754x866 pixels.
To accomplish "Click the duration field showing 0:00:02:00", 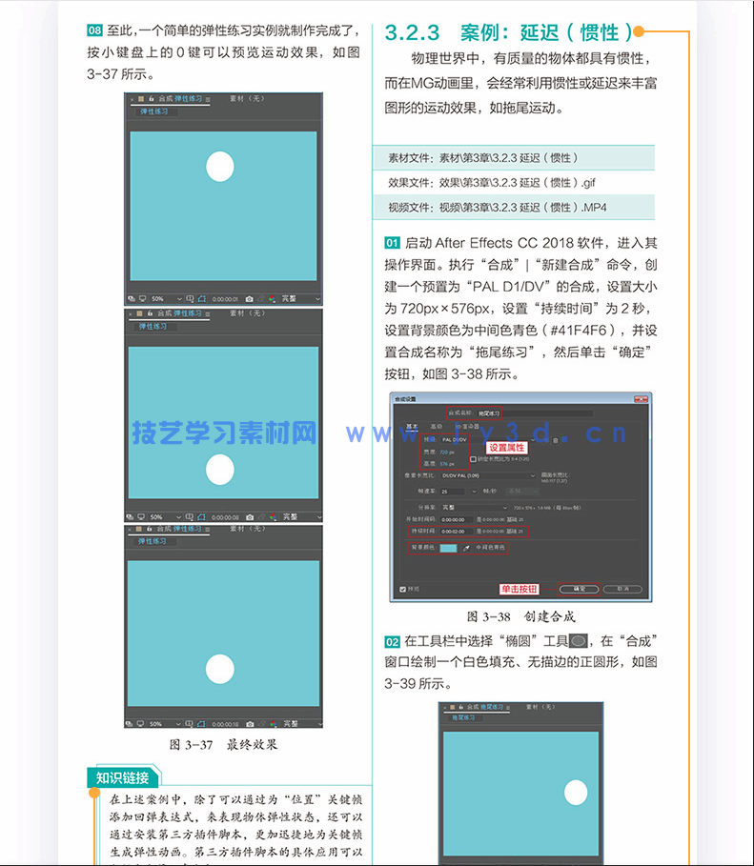I will 458,532.
